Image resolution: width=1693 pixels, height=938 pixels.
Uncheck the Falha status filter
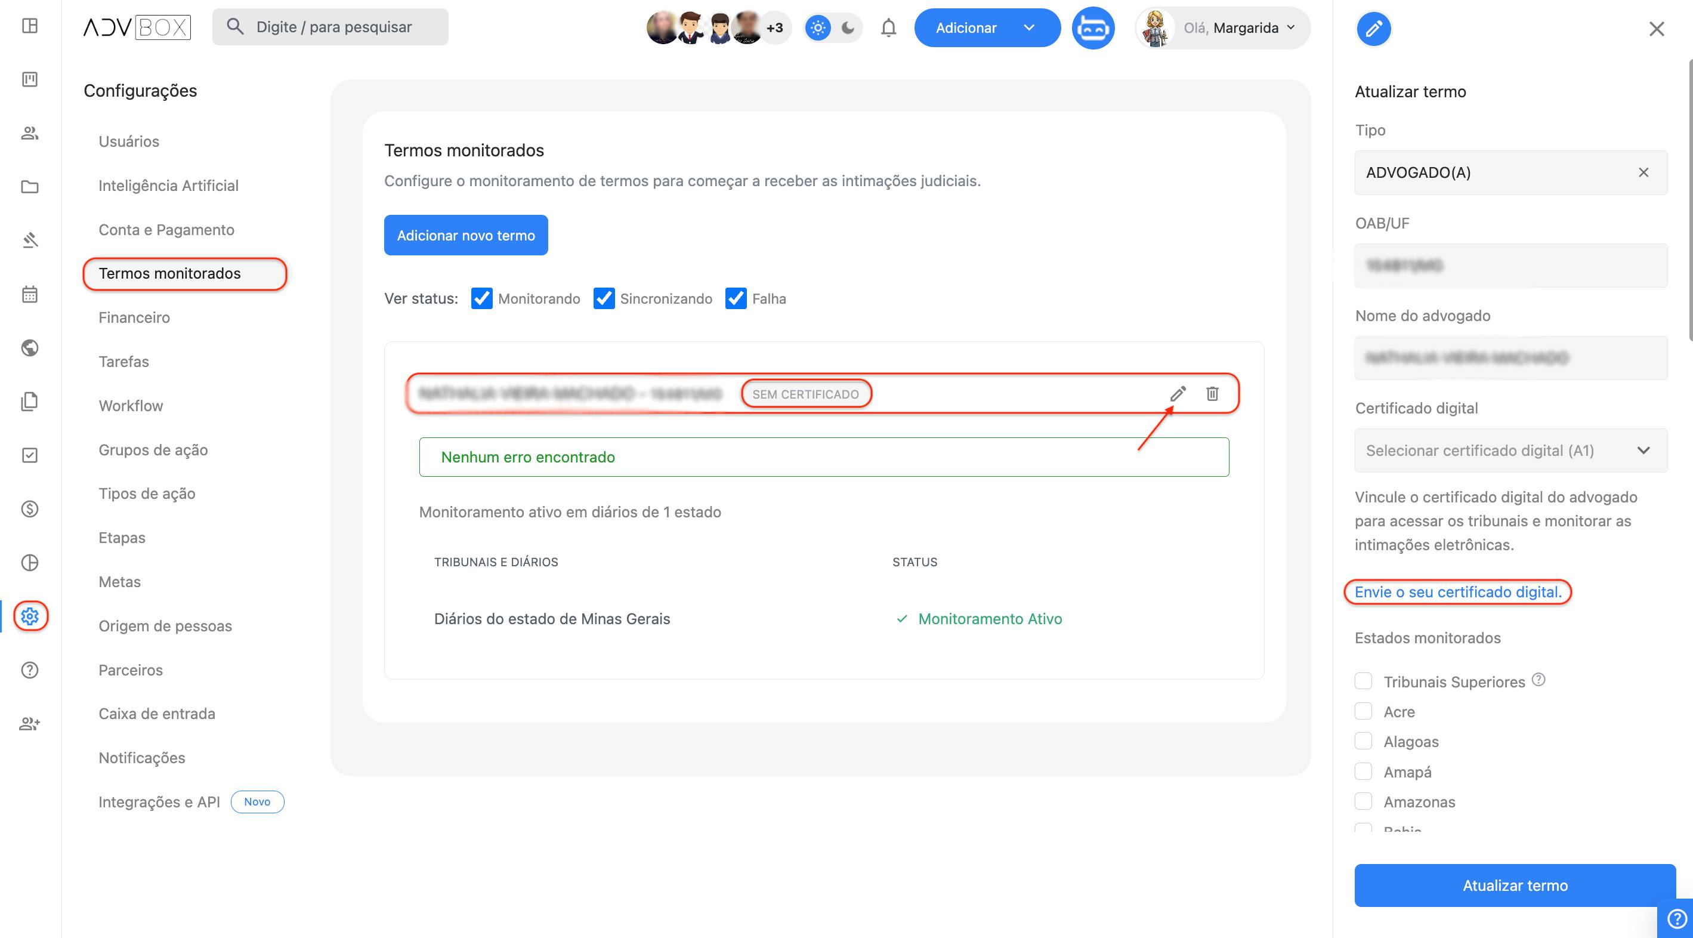pyautogui.click(x=736, y=298)
